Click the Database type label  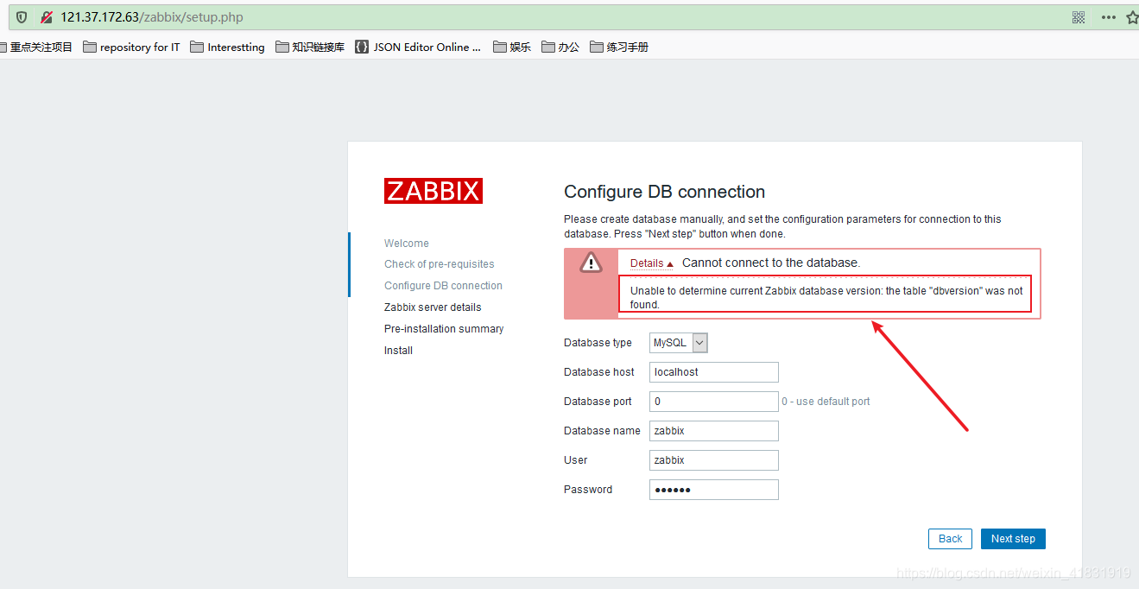pos(598,343)
